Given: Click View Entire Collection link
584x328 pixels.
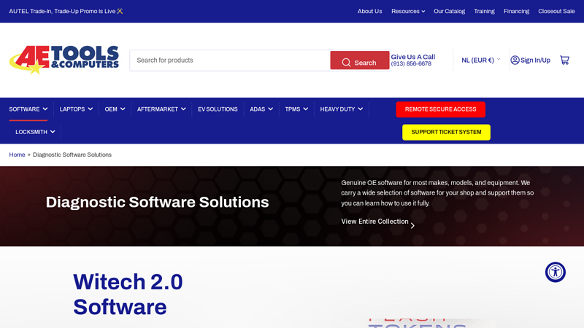Looking at the screenshot, I should pos(377,222).
